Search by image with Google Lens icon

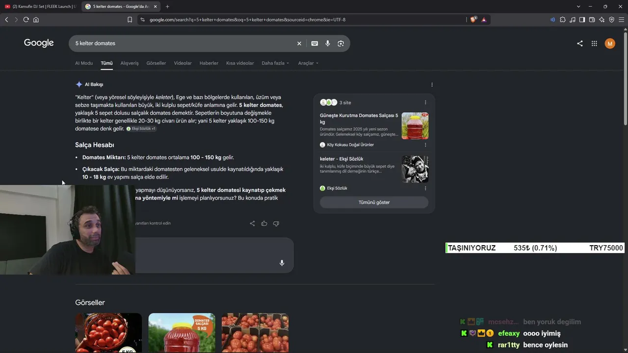[341, 44]
